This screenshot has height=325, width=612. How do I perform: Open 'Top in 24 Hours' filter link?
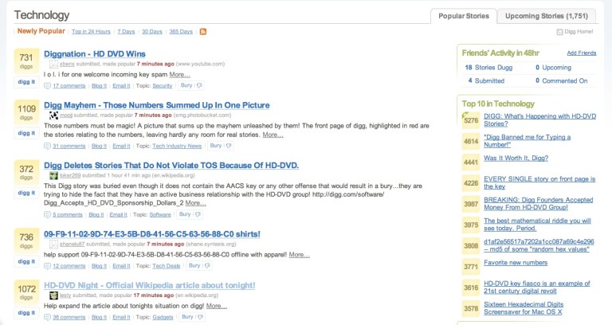coord(90,32)
